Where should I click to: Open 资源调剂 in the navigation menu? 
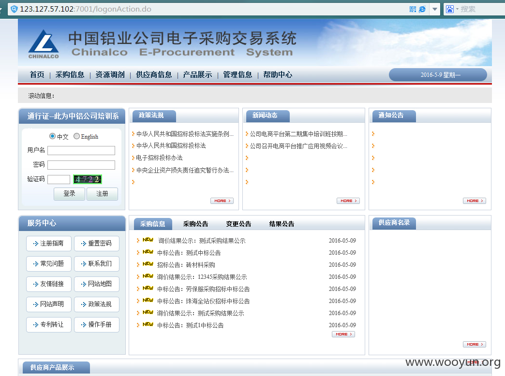[110, 75]
